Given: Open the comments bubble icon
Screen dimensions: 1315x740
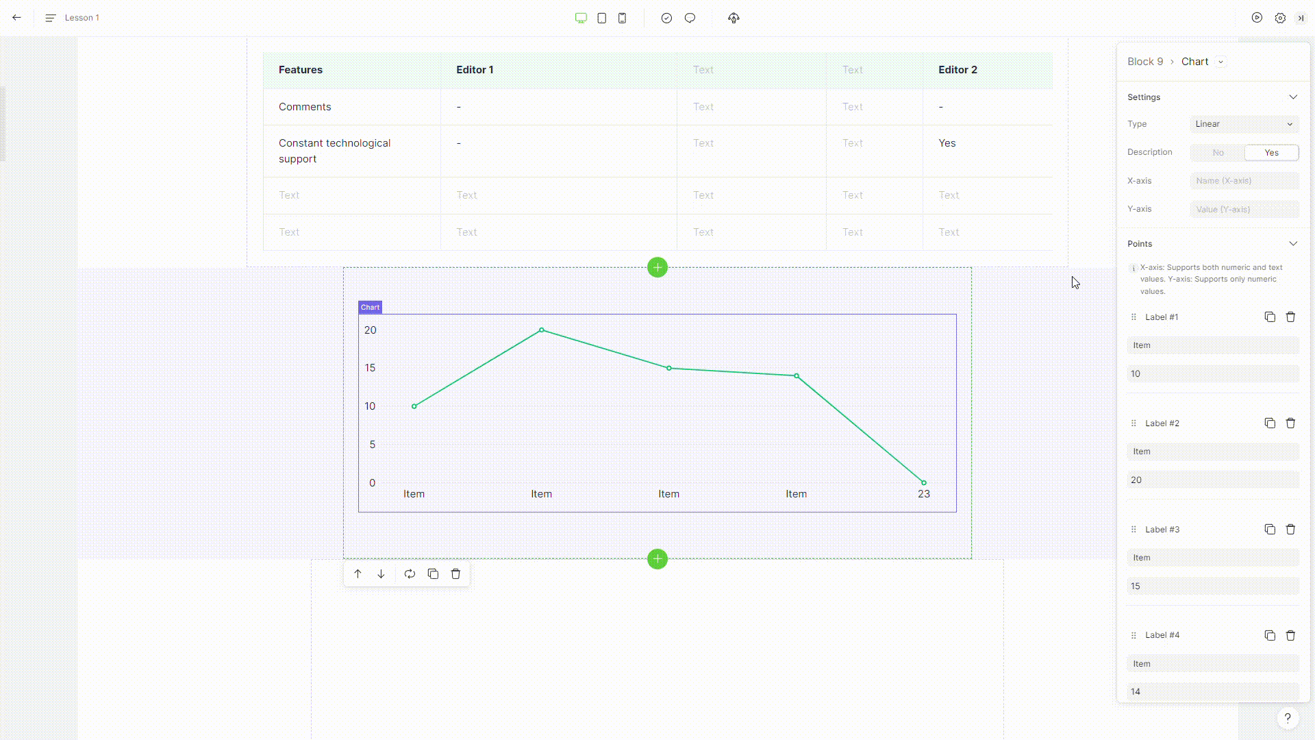Looking at the screenshot, I should point(690,18).
